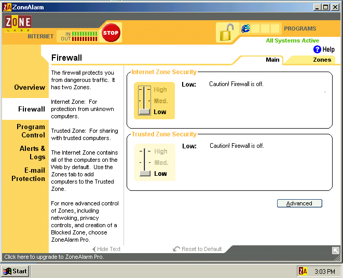Screen dimensions: 343x278
Task: Click the taskbar clock showing 3:03 PM
Action: click(325, 271)
